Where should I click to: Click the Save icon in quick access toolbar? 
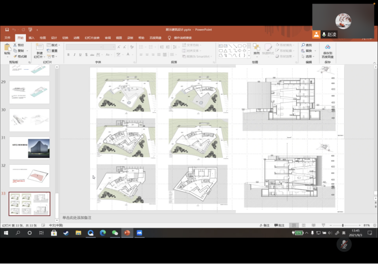click(x=7, y=30)
